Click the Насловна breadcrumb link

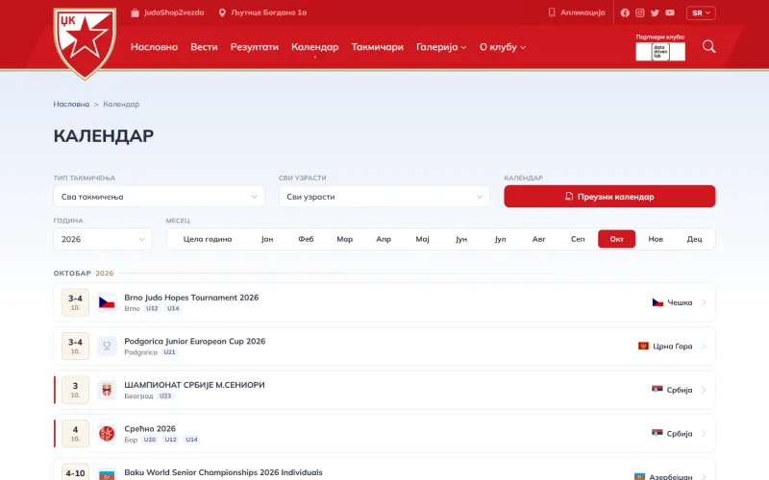point(71,104)
